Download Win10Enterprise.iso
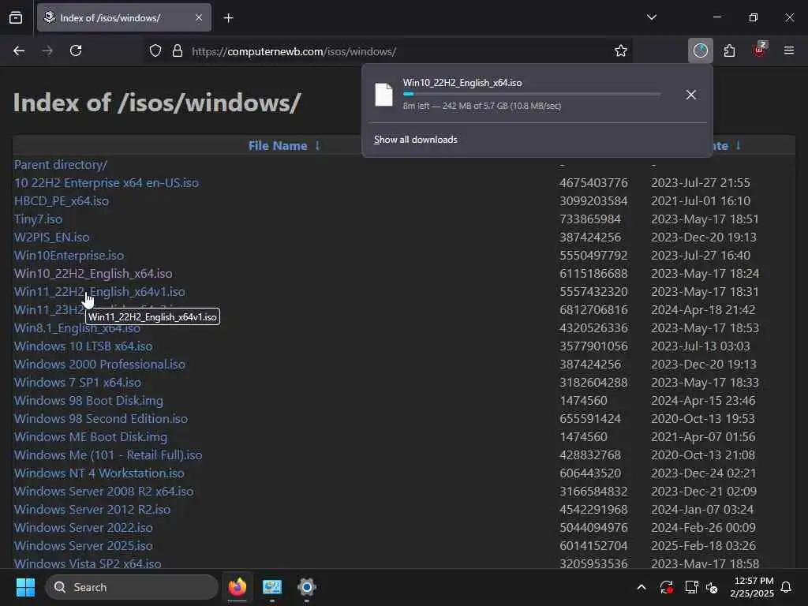 tap(69, 256)
